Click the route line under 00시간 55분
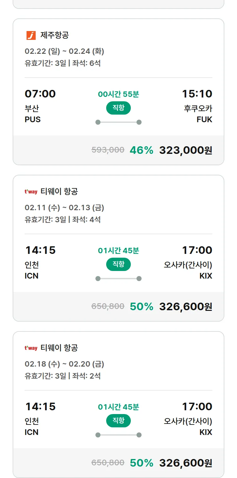237x478 pixels. [118, 122]
